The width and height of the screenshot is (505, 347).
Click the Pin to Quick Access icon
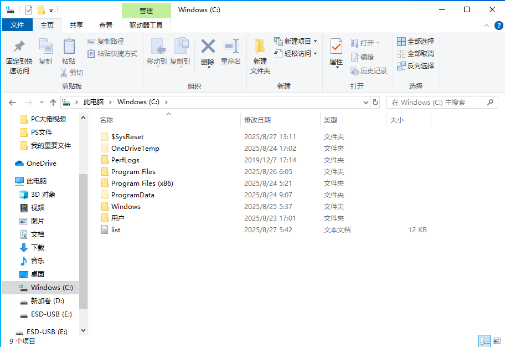[x=19, y=47]
